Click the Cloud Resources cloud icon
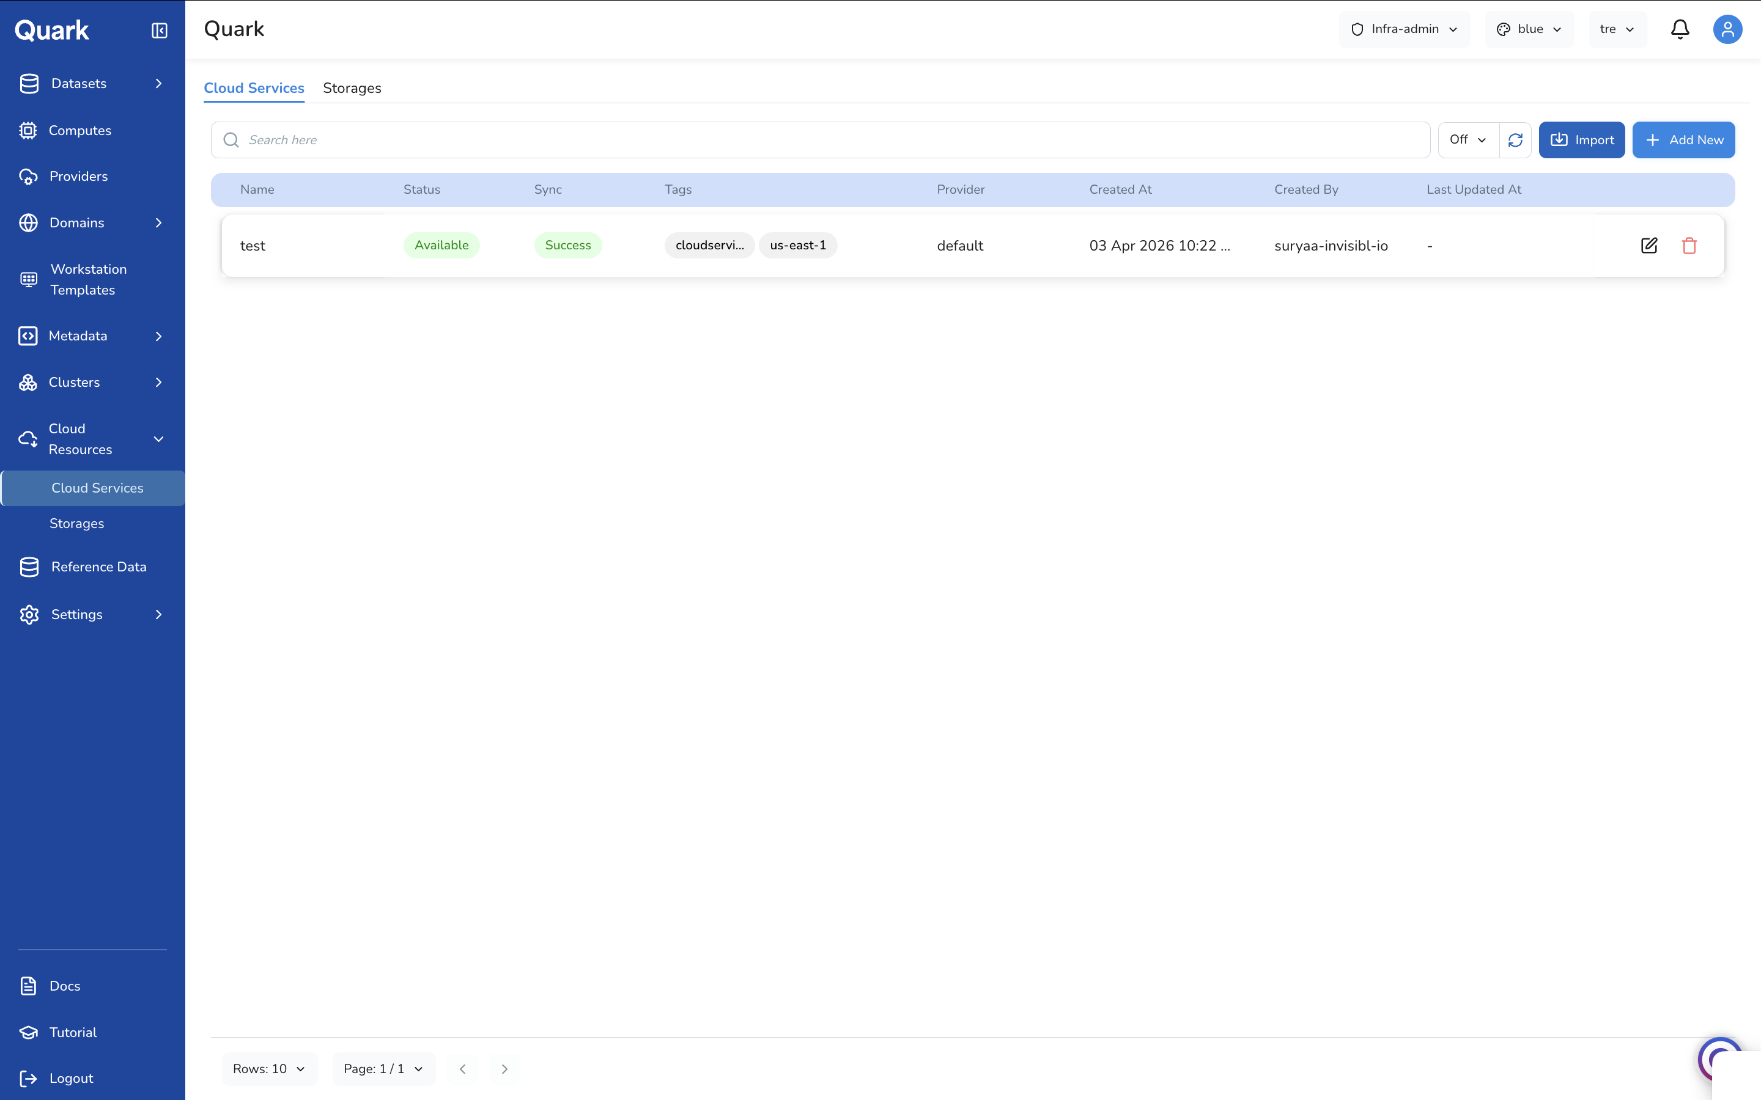 pyautogui.click(x=28, y=439)
